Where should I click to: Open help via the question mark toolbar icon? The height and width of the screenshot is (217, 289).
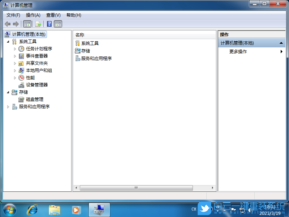[x=49, y=24]
